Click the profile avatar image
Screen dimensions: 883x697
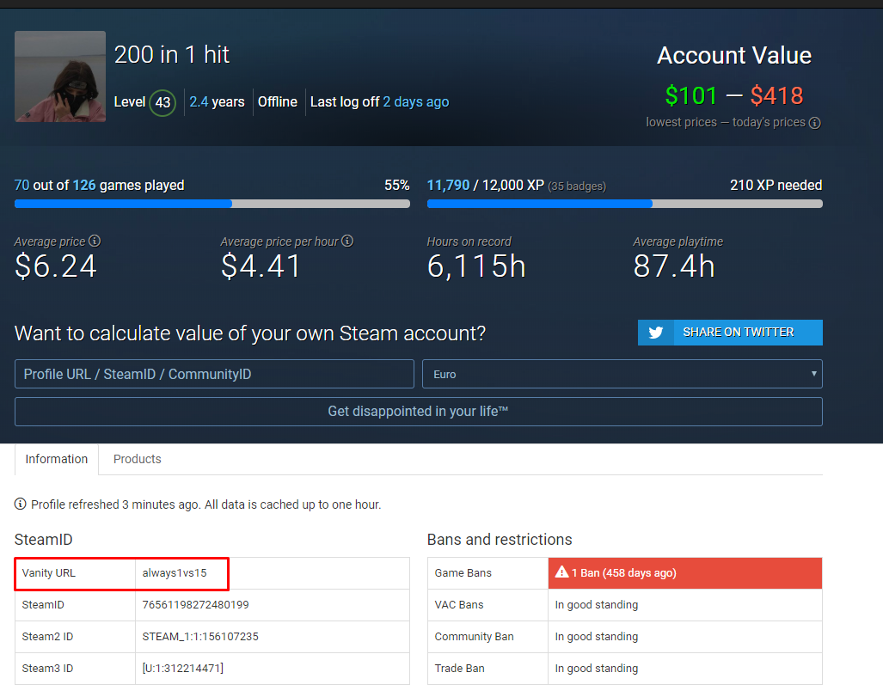tap(60, 76)
